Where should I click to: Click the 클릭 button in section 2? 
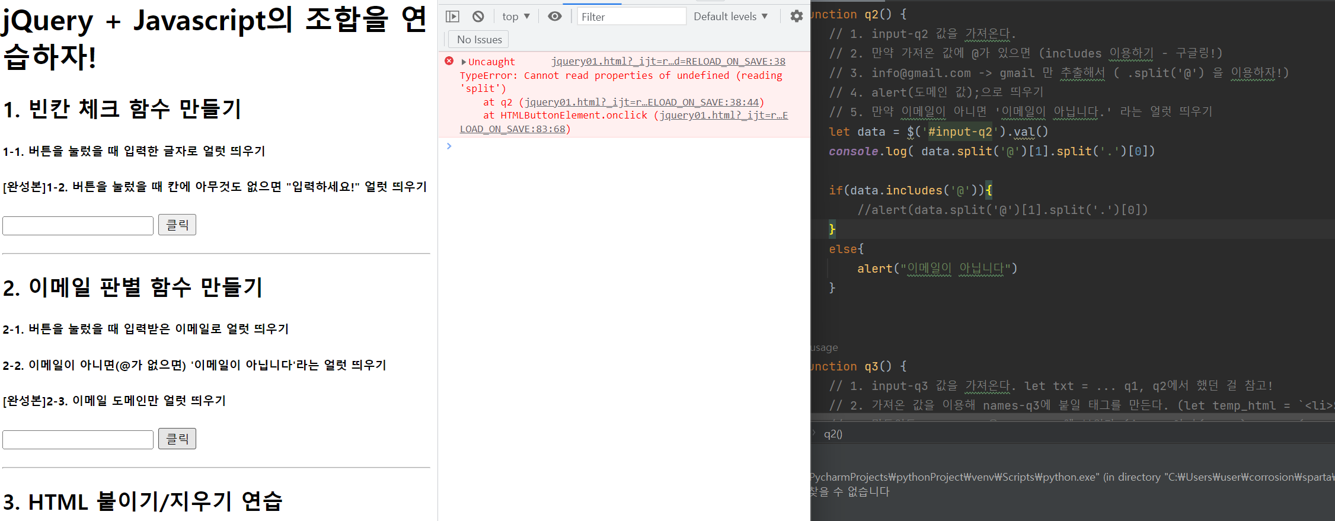click(x=177, y=439)
